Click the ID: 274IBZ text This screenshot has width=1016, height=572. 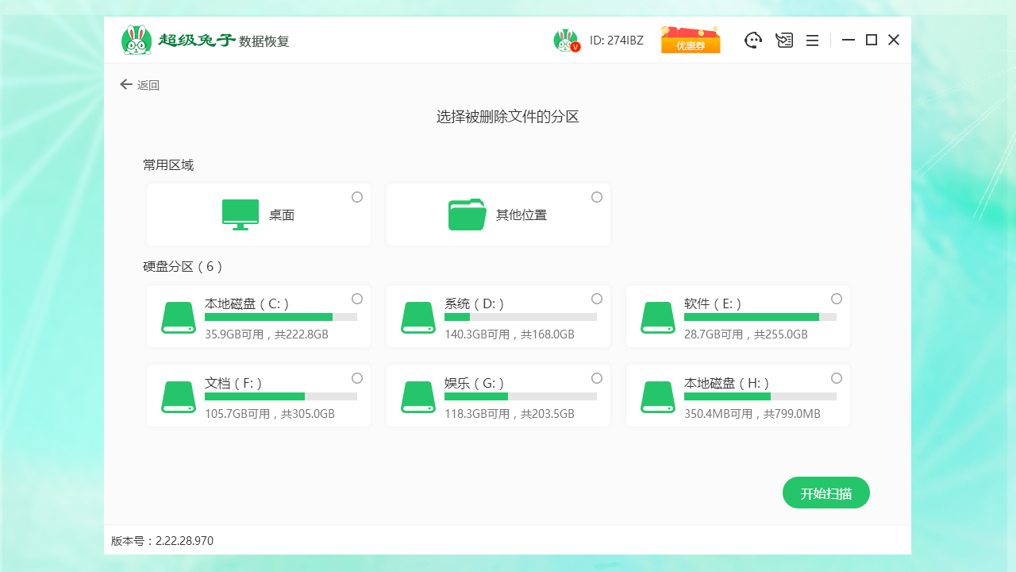617,41
